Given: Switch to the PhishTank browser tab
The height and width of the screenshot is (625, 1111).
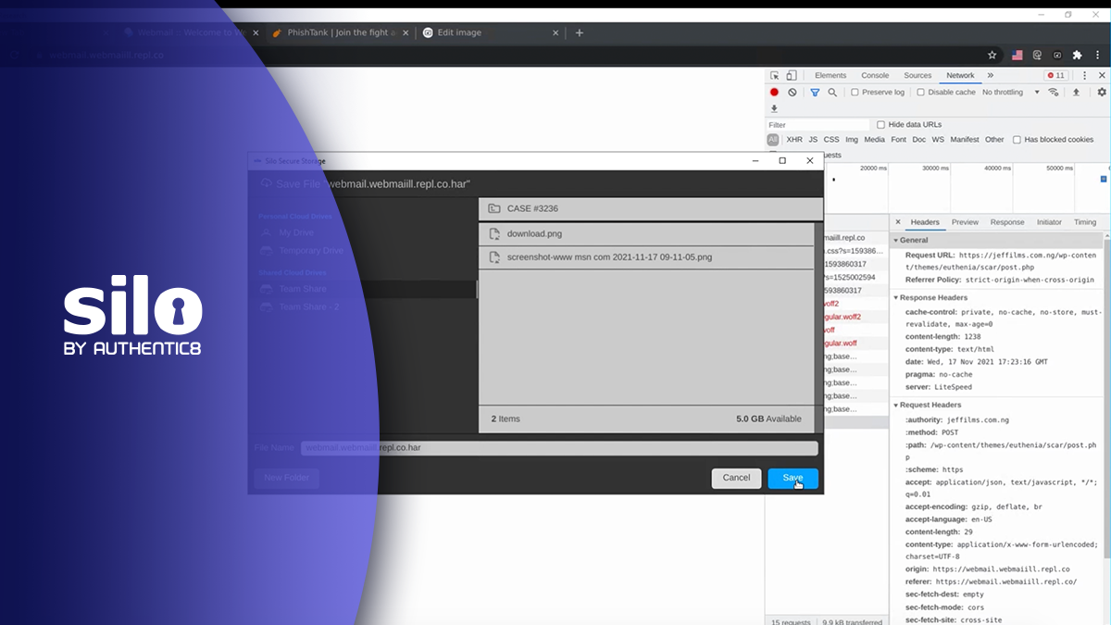Looking at the screenshot, I should pyautogui.click(x=341, y=32).
